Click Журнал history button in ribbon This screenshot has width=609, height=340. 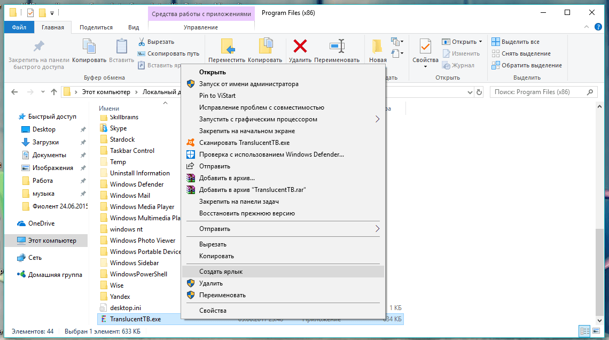[458, 65]
